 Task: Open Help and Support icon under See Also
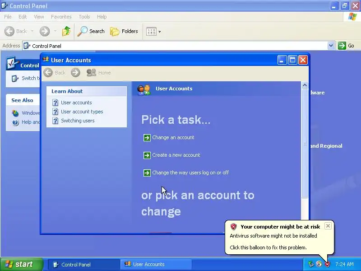(x=15, y=122)
